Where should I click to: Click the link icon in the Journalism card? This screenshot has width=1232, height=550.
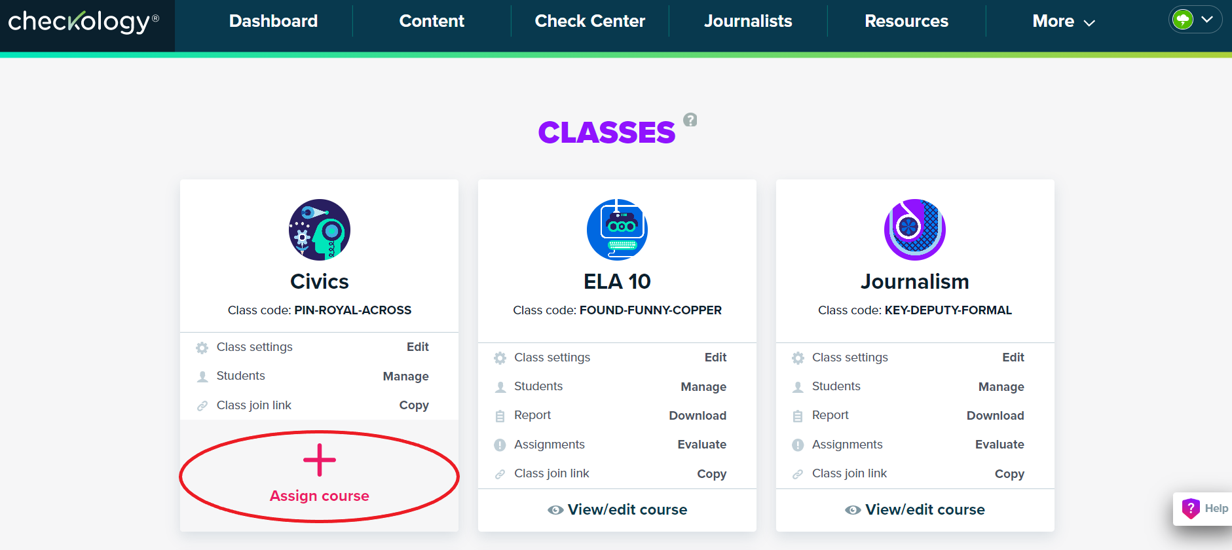coord(798,474)
